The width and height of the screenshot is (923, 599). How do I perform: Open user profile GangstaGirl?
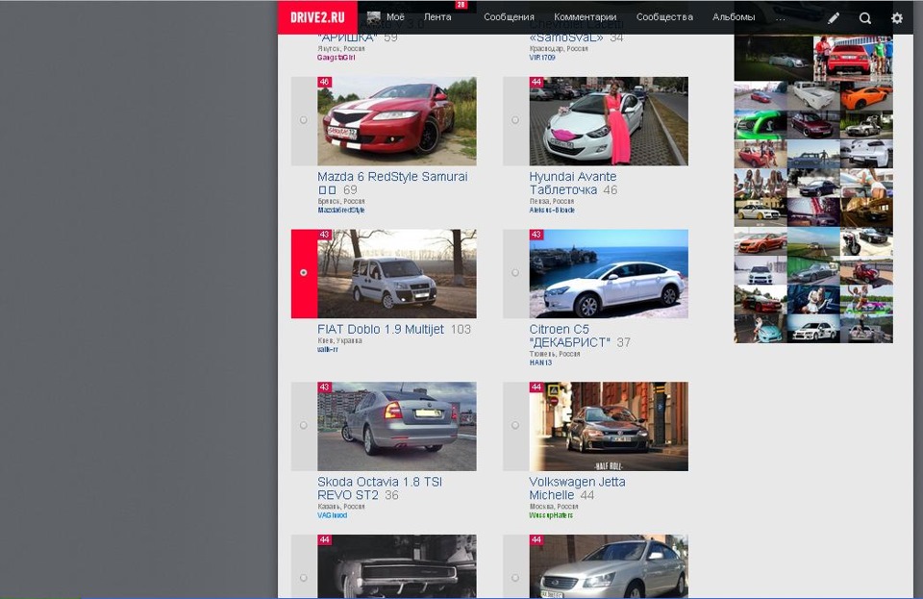[337, 58]
